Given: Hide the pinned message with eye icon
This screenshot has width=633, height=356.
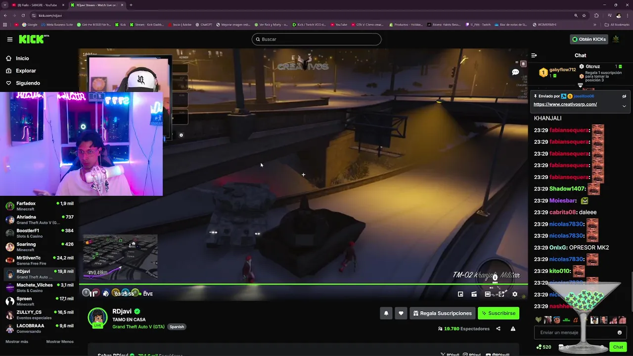Looking at the screenshot, I should coord(624,96).
